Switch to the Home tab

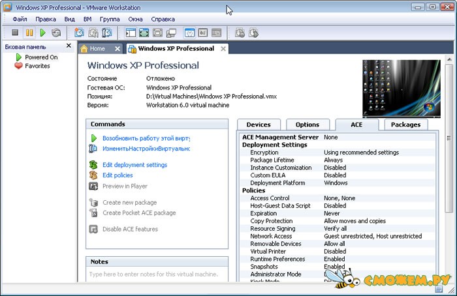click(97, 49)
